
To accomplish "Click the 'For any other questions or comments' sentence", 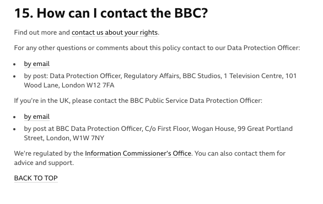I will click(x=157, y=48).
